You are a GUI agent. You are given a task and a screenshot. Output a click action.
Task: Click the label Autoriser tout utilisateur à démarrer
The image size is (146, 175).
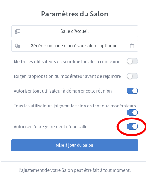(x=63, y=91)
